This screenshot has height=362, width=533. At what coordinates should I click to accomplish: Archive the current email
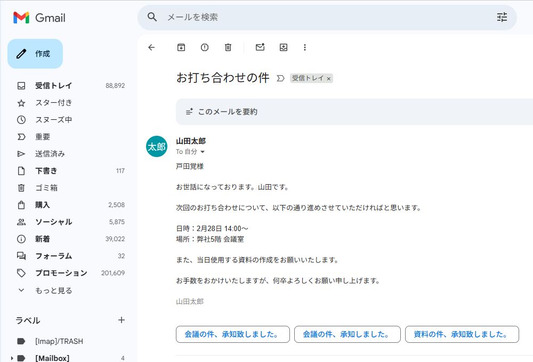(x=181, y=47)
